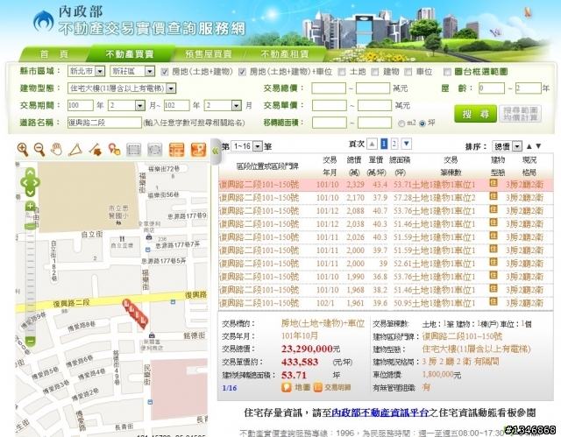Click the minimum 交易總價 input field
561x437 pixels.
coord(329,88)
